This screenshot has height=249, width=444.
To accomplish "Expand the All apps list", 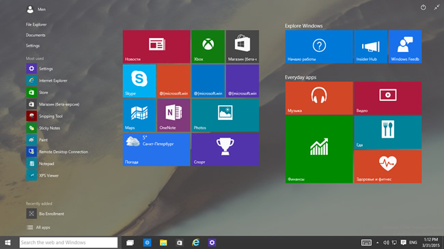I will tap(38, 227).
